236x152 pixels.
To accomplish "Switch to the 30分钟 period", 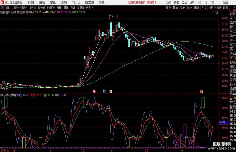I will click(41, 8).
